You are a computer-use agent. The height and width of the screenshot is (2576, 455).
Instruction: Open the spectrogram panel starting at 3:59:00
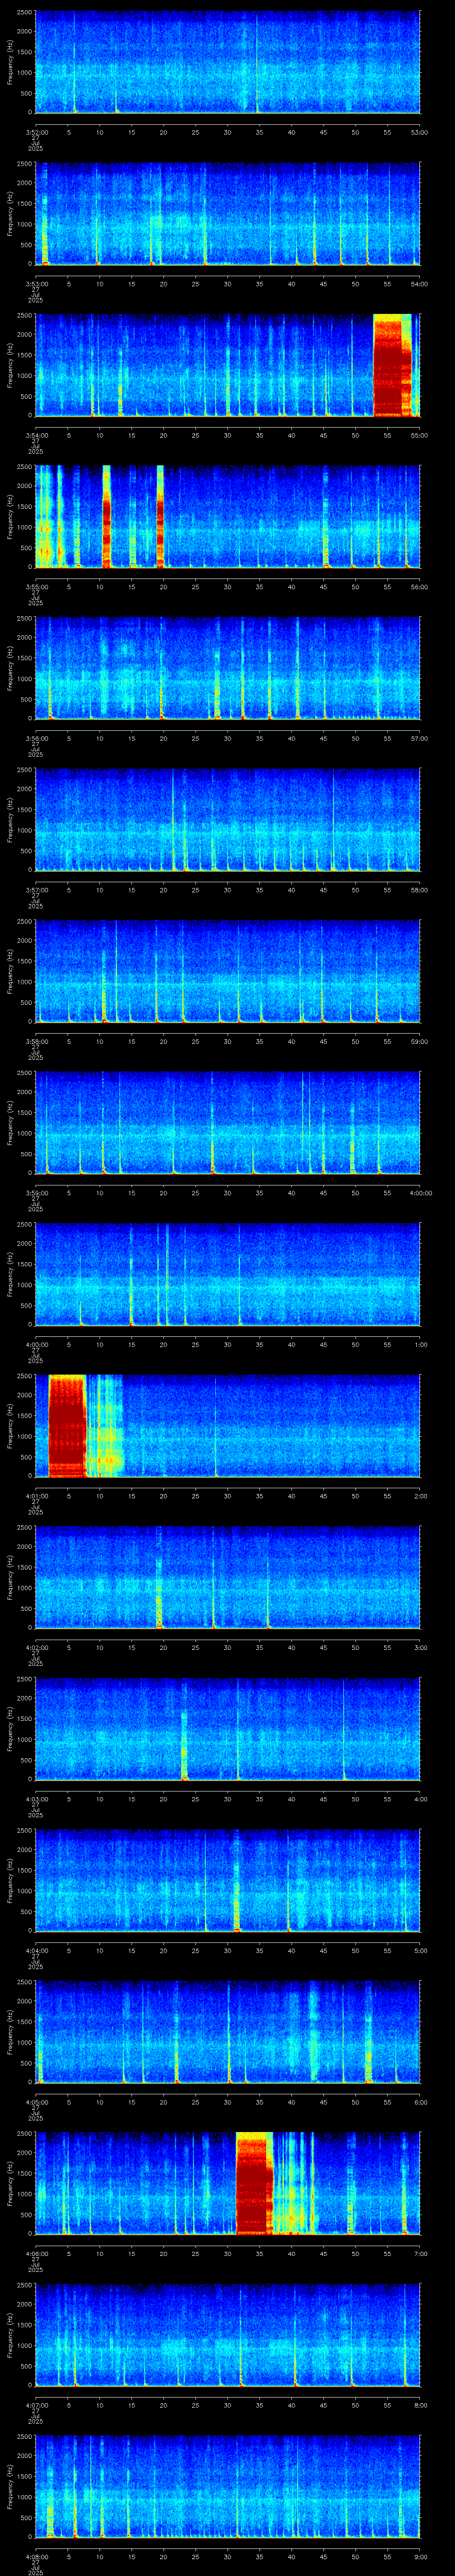[x=228, y=1123]
